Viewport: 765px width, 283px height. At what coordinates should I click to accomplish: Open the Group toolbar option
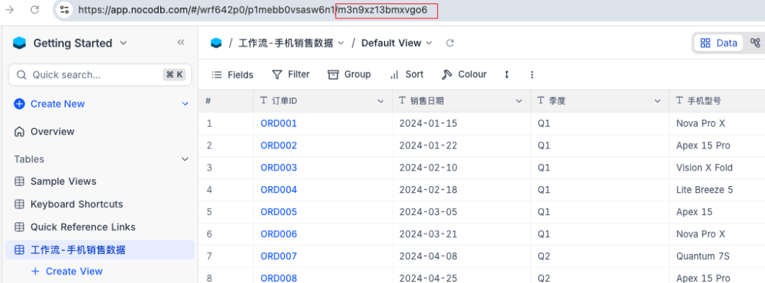348,74
